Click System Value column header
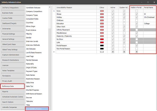Screen dimensions: 157x111 tap(124, 8)
